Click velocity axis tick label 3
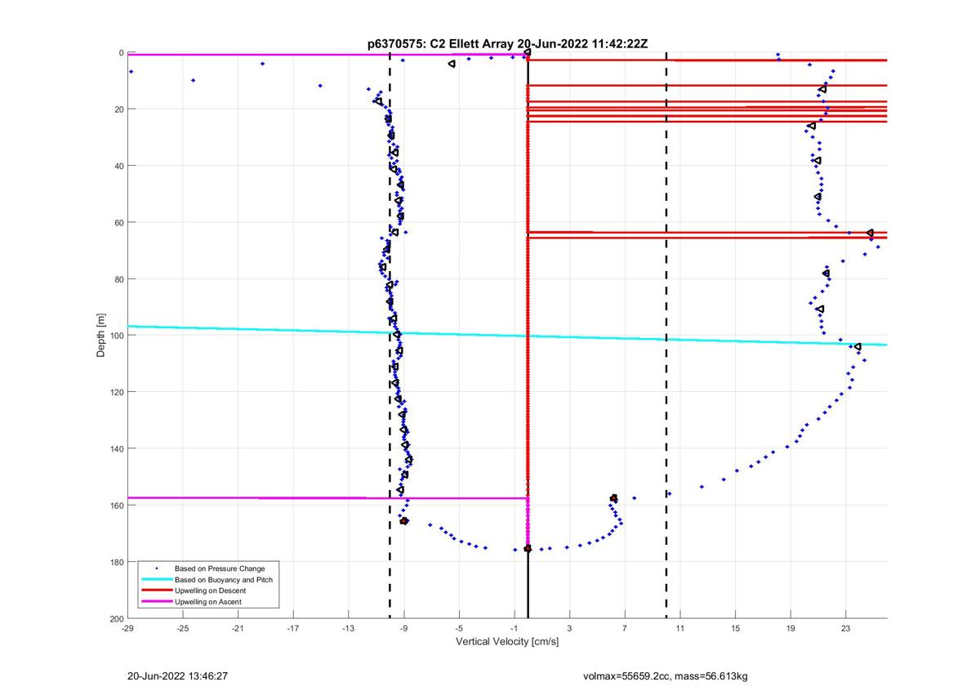 569,628
